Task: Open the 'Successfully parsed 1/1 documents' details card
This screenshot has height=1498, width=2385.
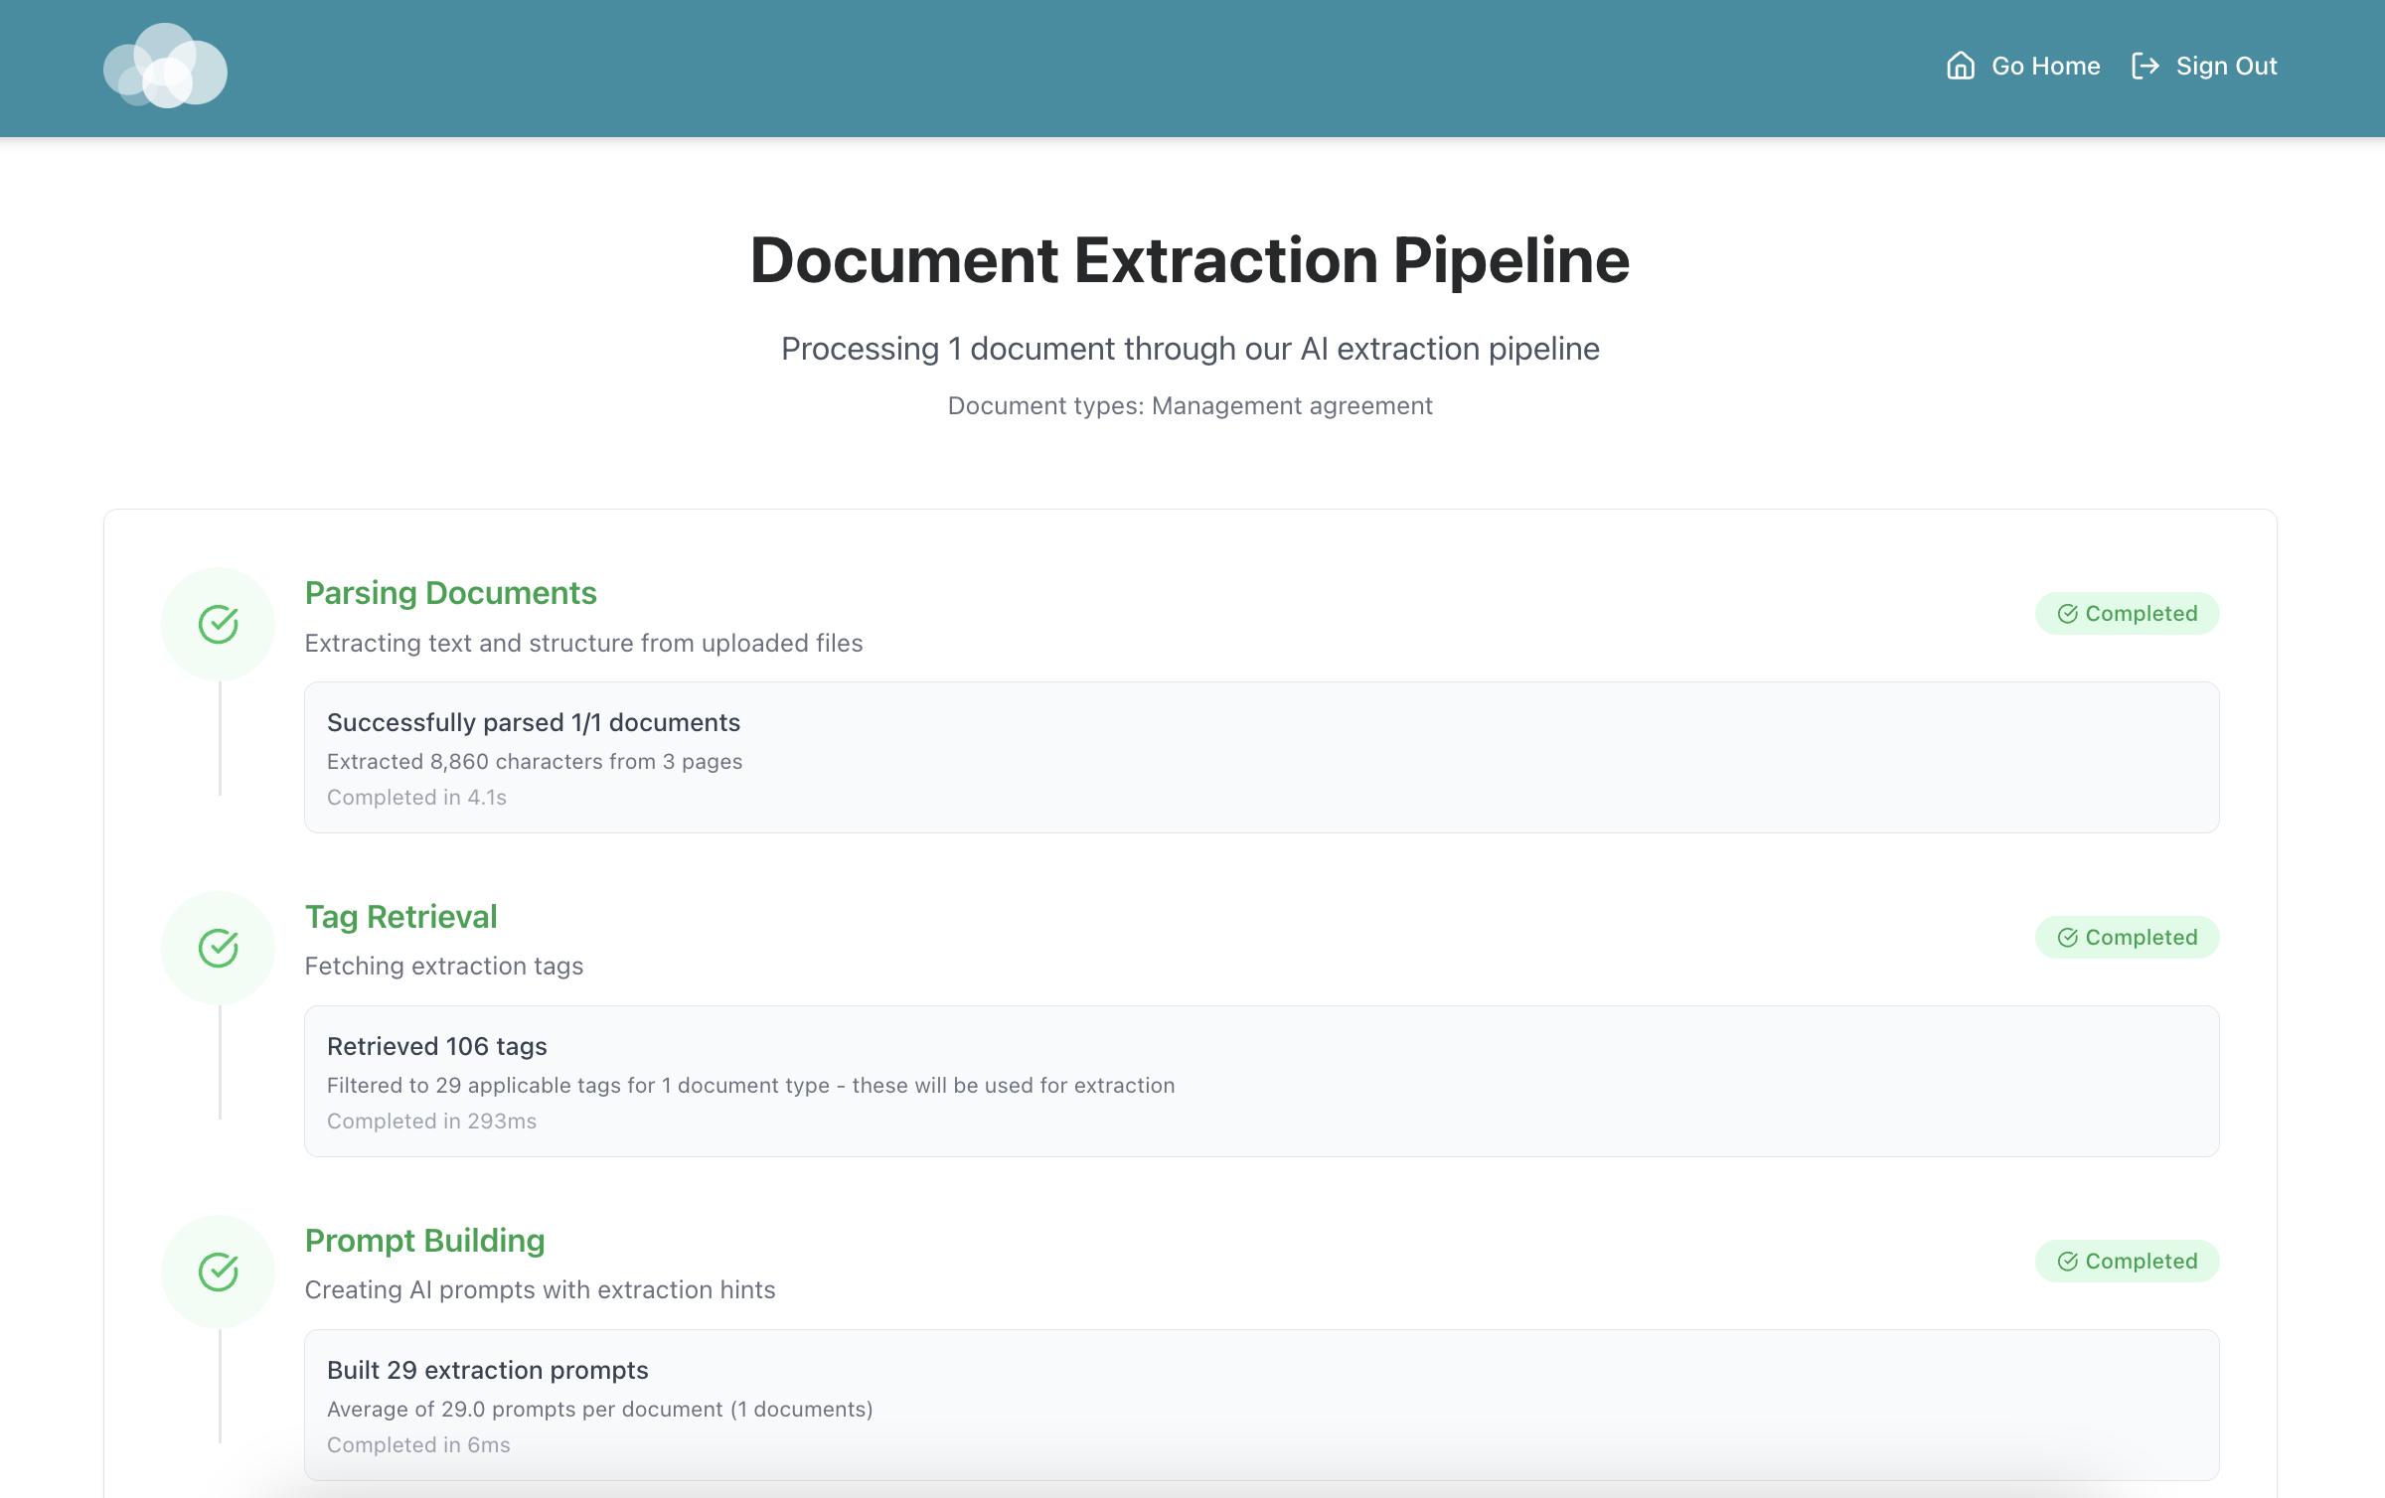Action: coord(1261,757)
